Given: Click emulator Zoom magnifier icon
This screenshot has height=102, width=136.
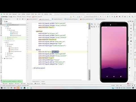Looking at the screenshot, I should tap(131, 44).
